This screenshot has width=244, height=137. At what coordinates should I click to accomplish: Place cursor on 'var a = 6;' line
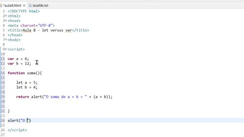[18, 59]
